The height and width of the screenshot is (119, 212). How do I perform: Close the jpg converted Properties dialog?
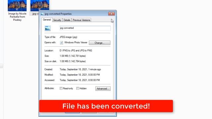click(x=111, y=14)
